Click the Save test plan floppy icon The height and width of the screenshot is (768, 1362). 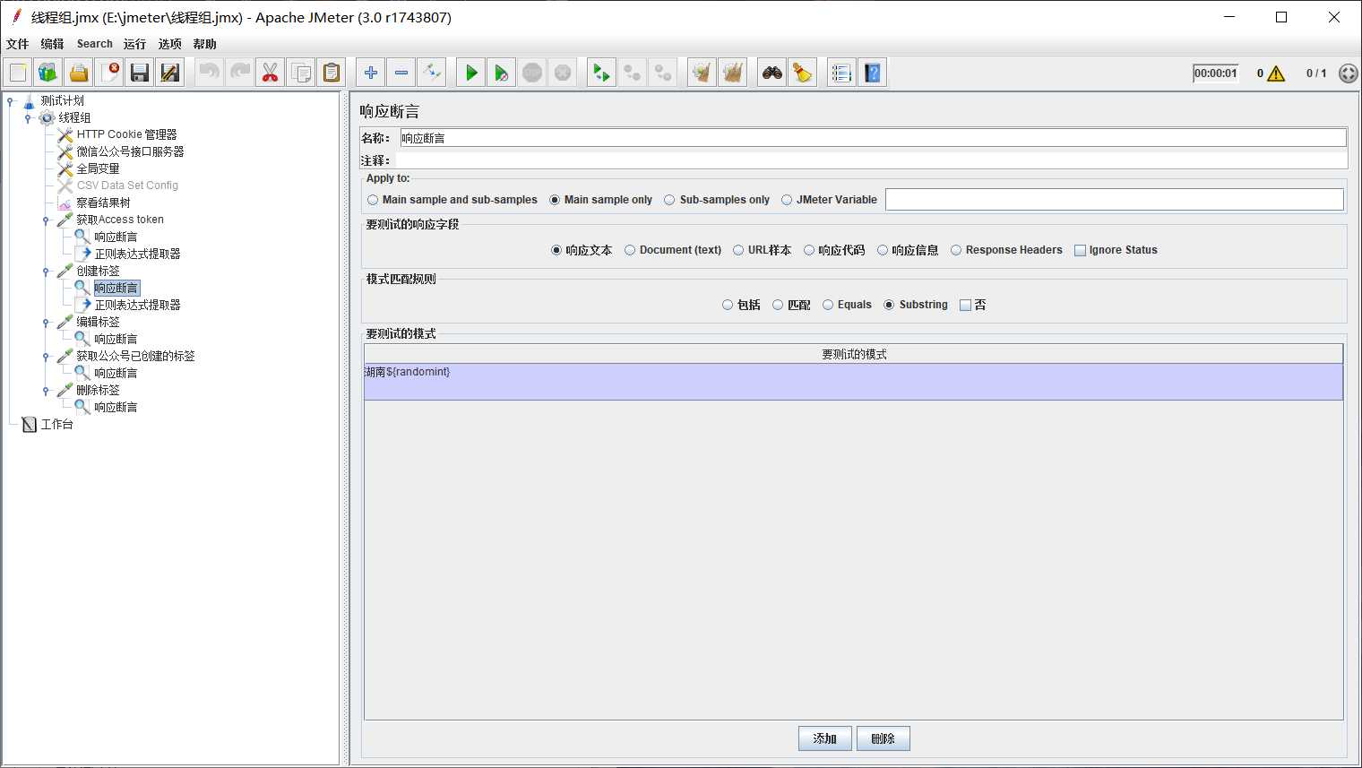tap(140, 73)
